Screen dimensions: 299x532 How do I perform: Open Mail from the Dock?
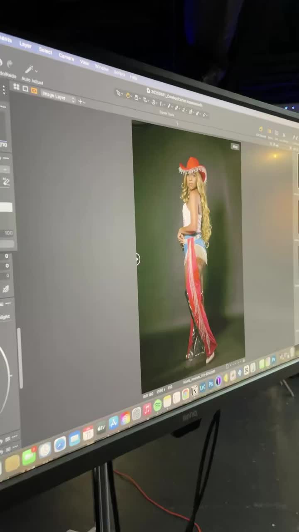pyautogui.click(x=74, y=438)
